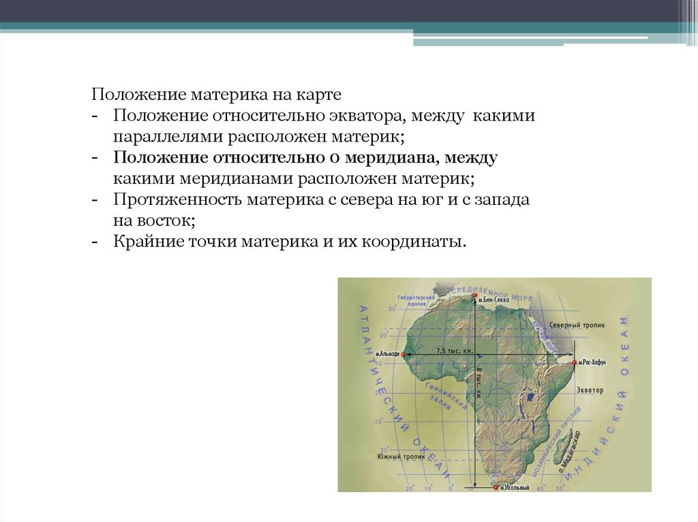Click the Africa map image
The image size is (698, 522).
[x=494, y=385]
